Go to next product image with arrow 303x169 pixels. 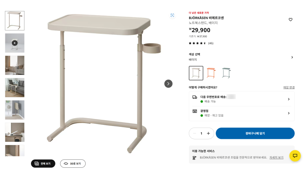(x=168, y=84)
